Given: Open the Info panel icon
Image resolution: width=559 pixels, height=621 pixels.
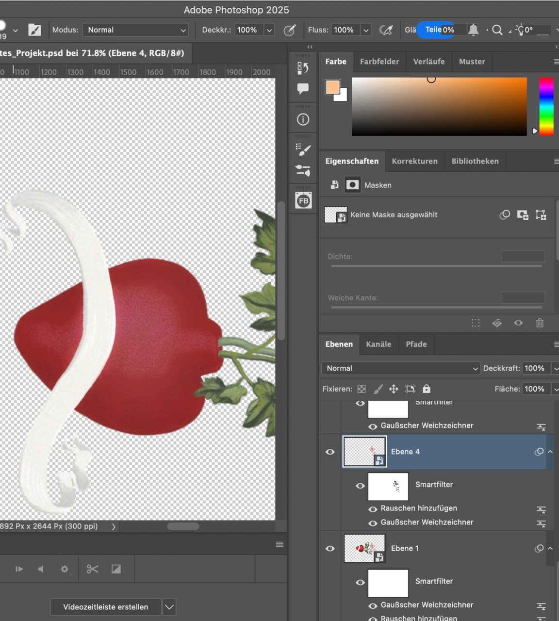Looking at the screenshot, I should 303,119.
